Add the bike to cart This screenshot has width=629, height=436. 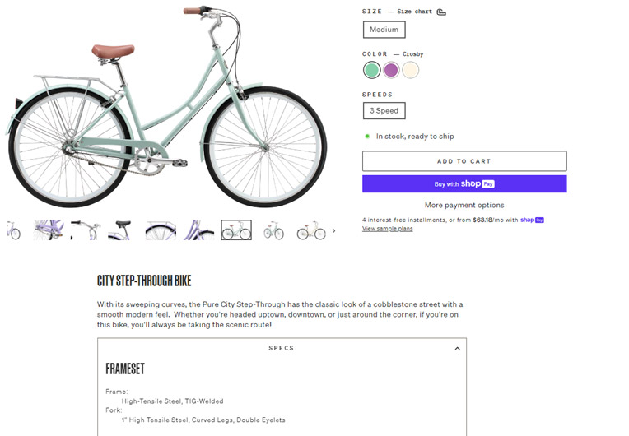[x=464, y=161]
